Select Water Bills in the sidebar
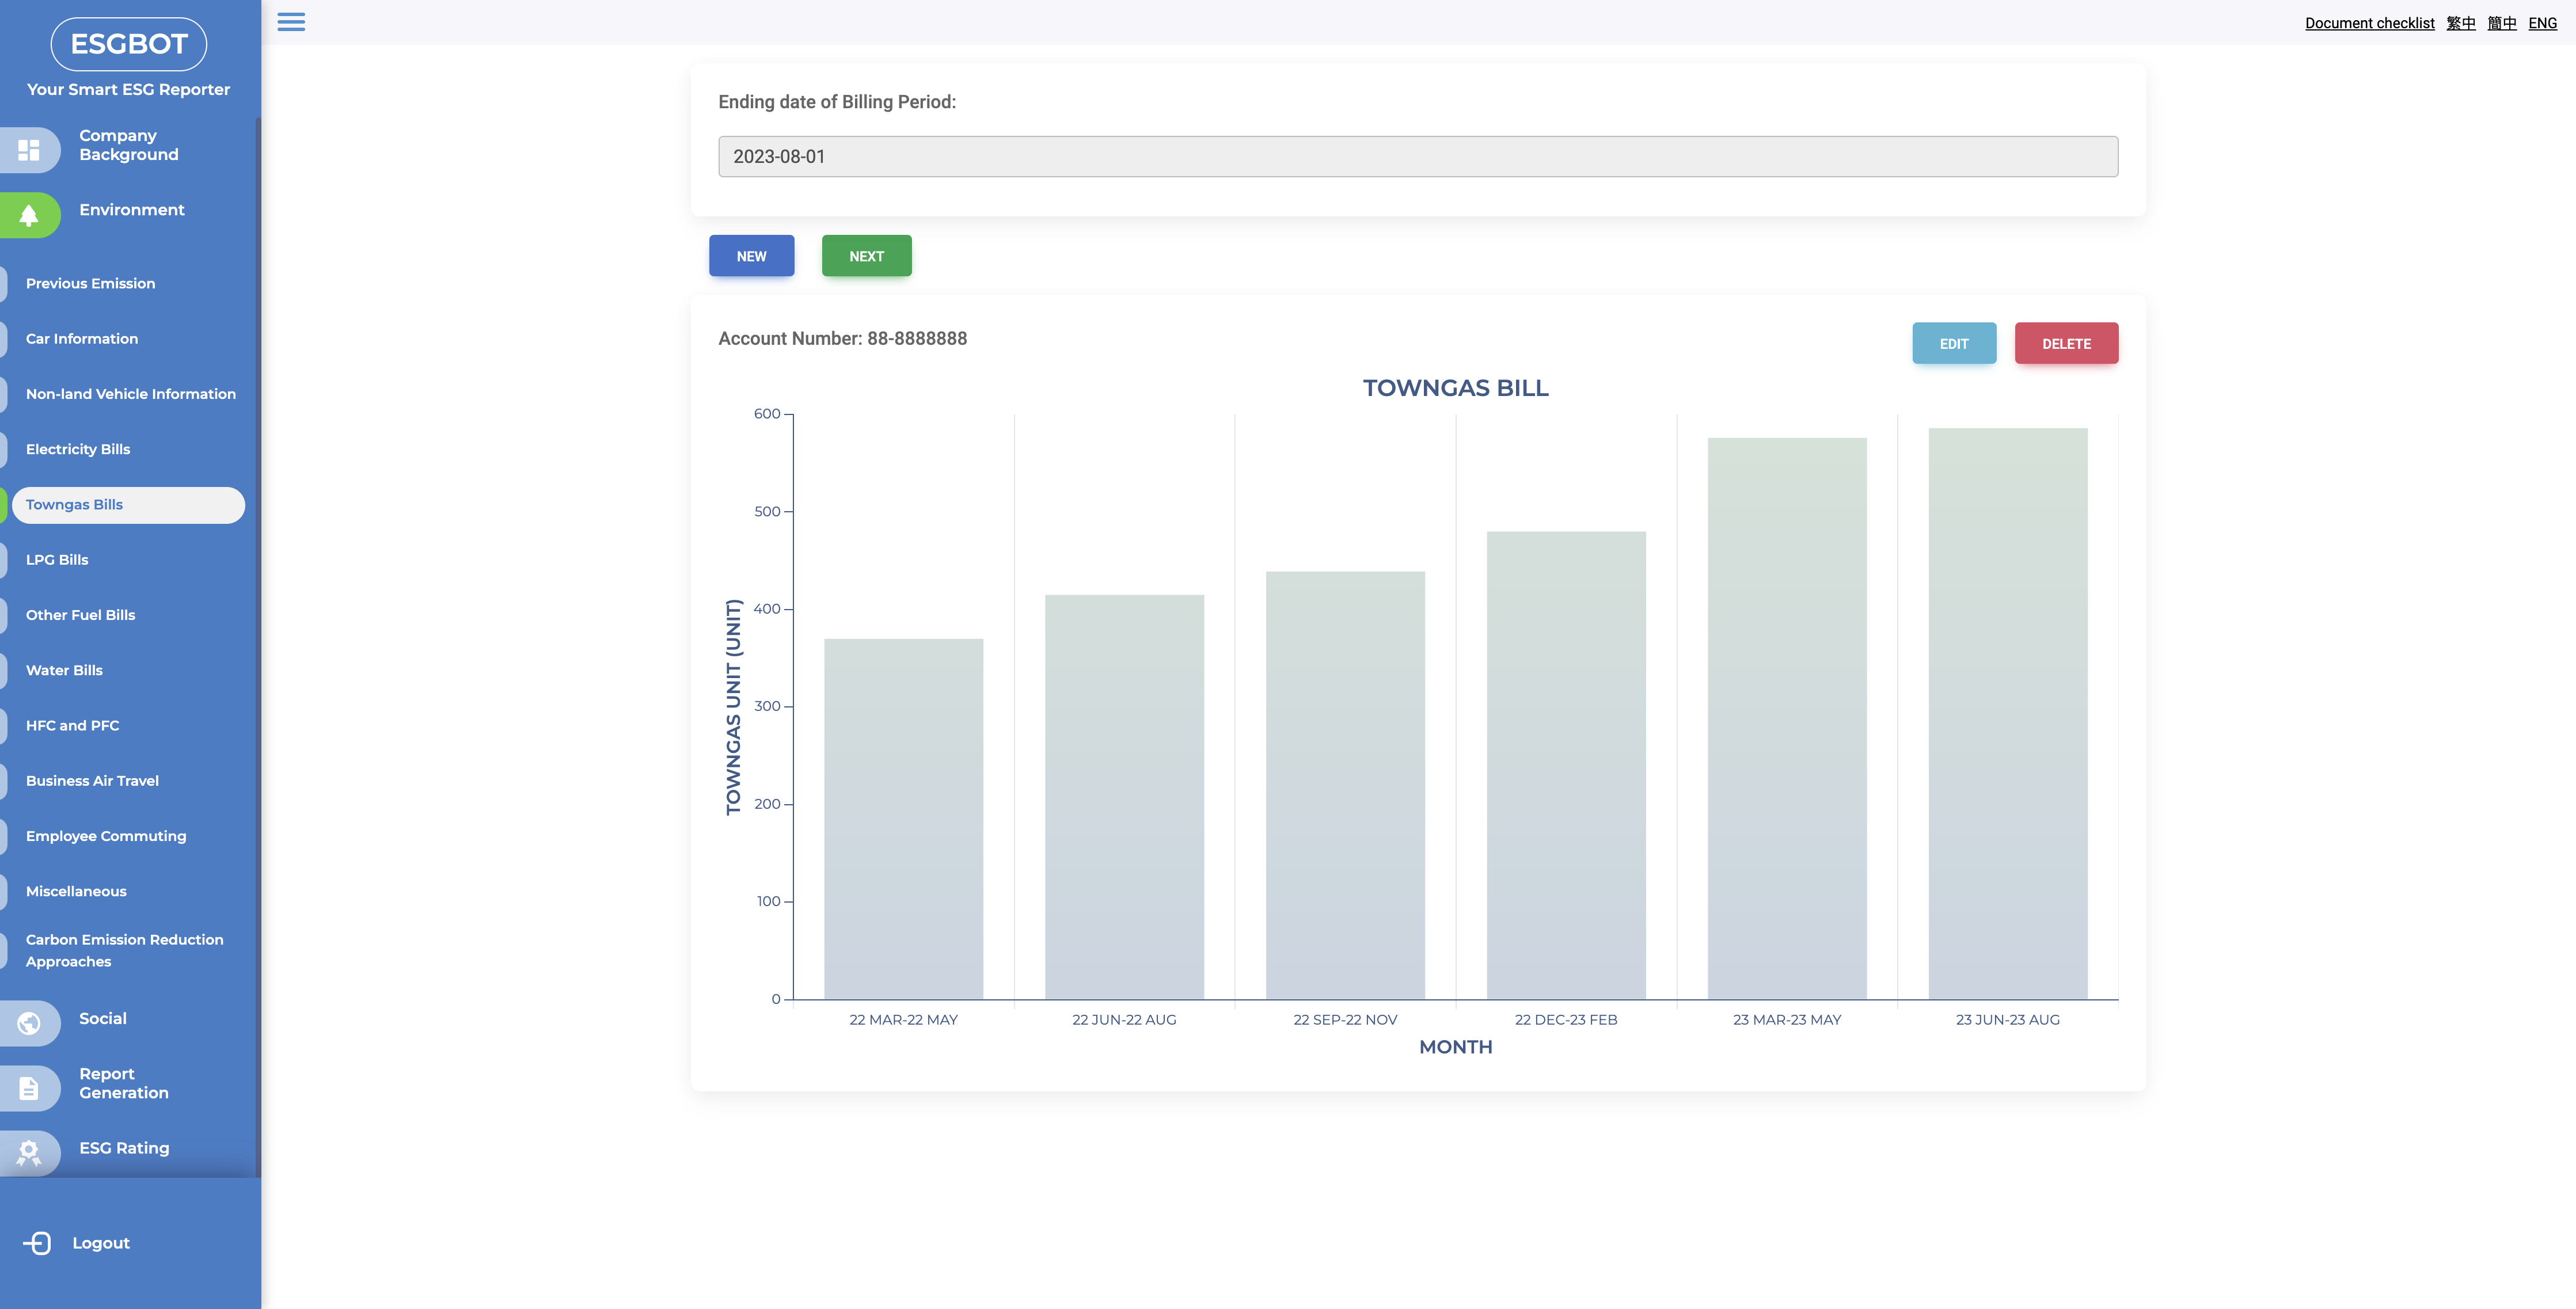This screenshot has height=1309, width=2576. point(64,670)
